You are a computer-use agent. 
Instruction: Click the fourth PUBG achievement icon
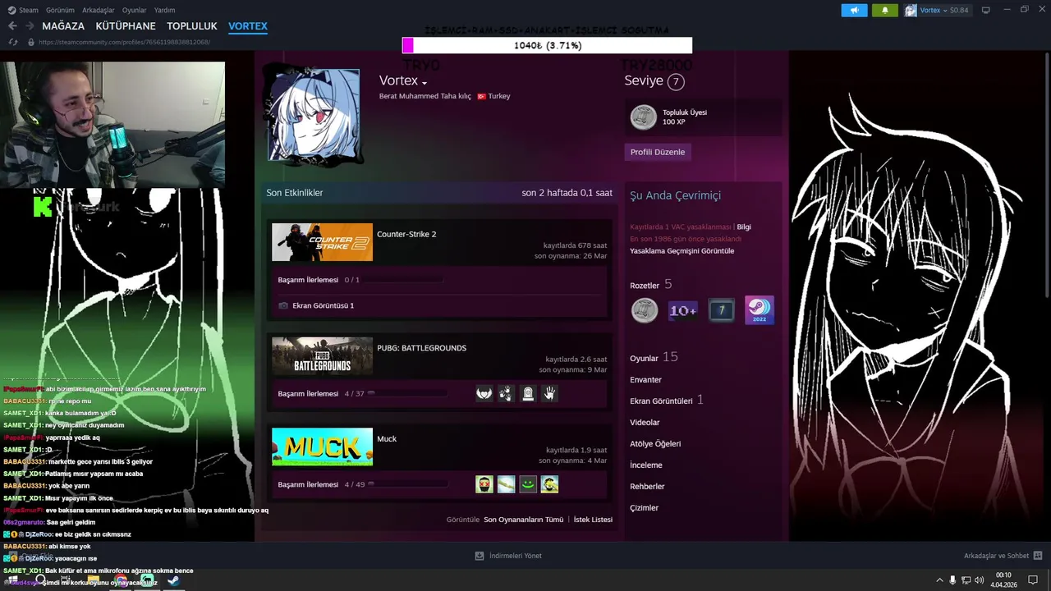(x=549, y=393)
